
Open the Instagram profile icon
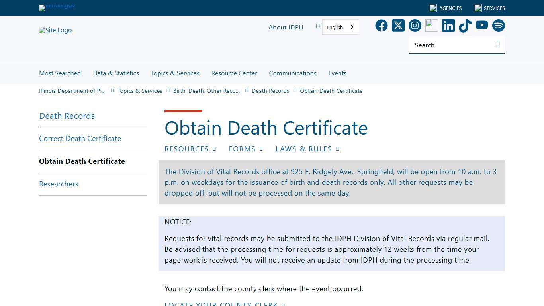415,25
